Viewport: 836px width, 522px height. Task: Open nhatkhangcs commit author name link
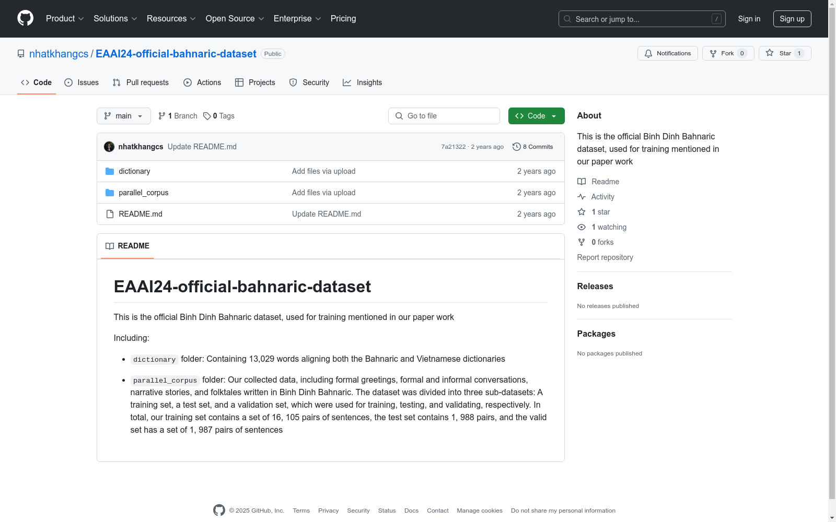(x=141, y=147)
